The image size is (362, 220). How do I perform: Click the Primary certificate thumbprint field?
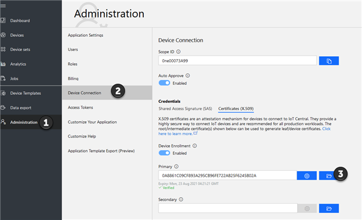click(227, 176)
